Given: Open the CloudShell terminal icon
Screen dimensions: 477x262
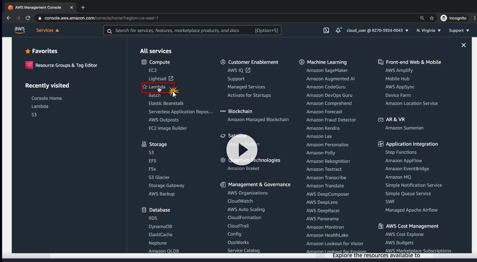Looking at the screenshot, I should (x=326, y=30).
